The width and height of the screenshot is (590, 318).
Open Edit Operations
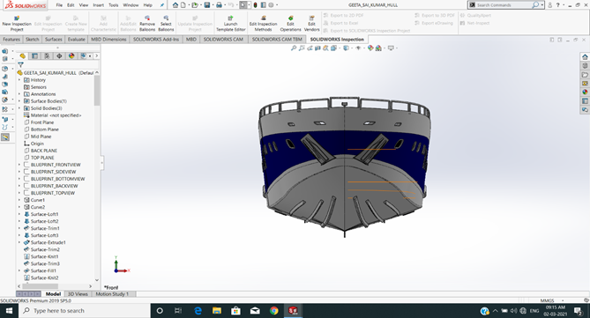(x=290, y=23)
